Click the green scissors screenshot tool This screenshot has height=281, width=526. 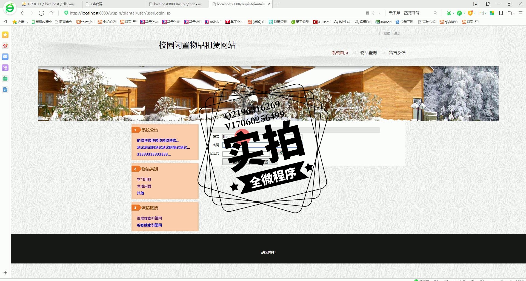(449, 13)
